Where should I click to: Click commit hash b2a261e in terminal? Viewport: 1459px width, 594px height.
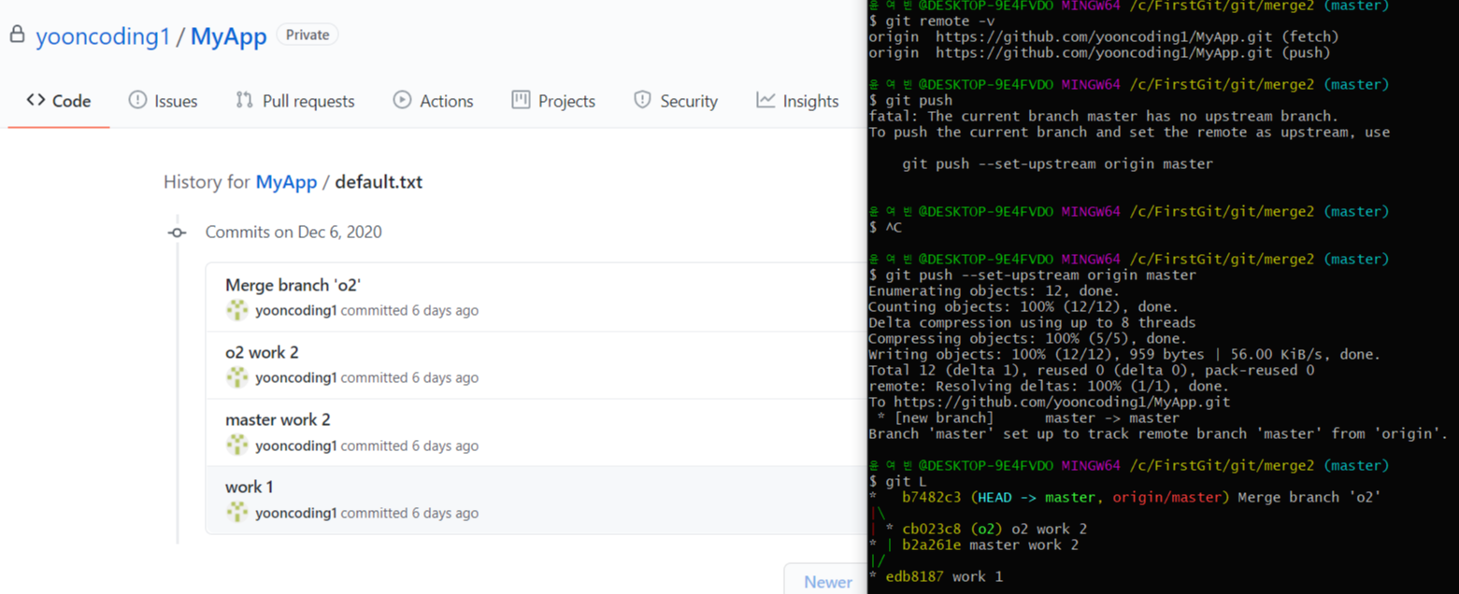coord(932,545)
